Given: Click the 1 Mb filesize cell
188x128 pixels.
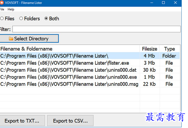Looking at the screenshot, I should [149, 77].
